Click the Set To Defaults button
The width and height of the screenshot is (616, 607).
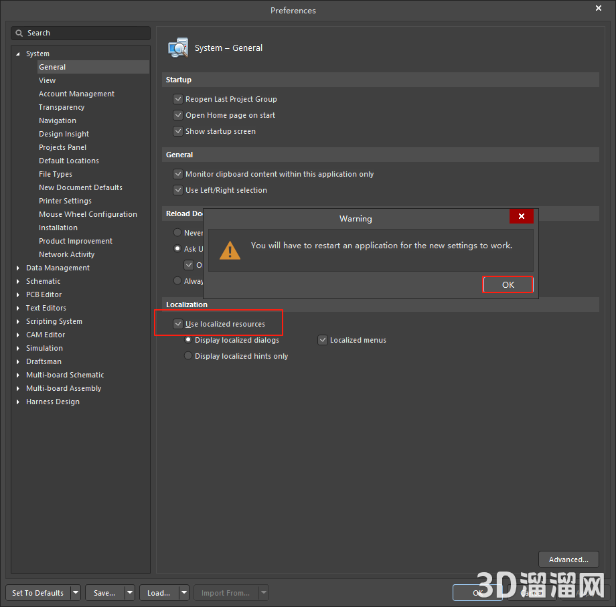38,592
